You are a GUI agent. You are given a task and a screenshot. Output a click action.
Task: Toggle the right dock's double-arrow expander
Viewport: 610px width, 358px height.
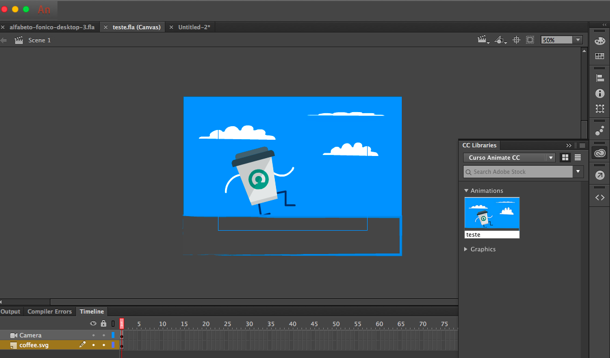pos(605,24)
